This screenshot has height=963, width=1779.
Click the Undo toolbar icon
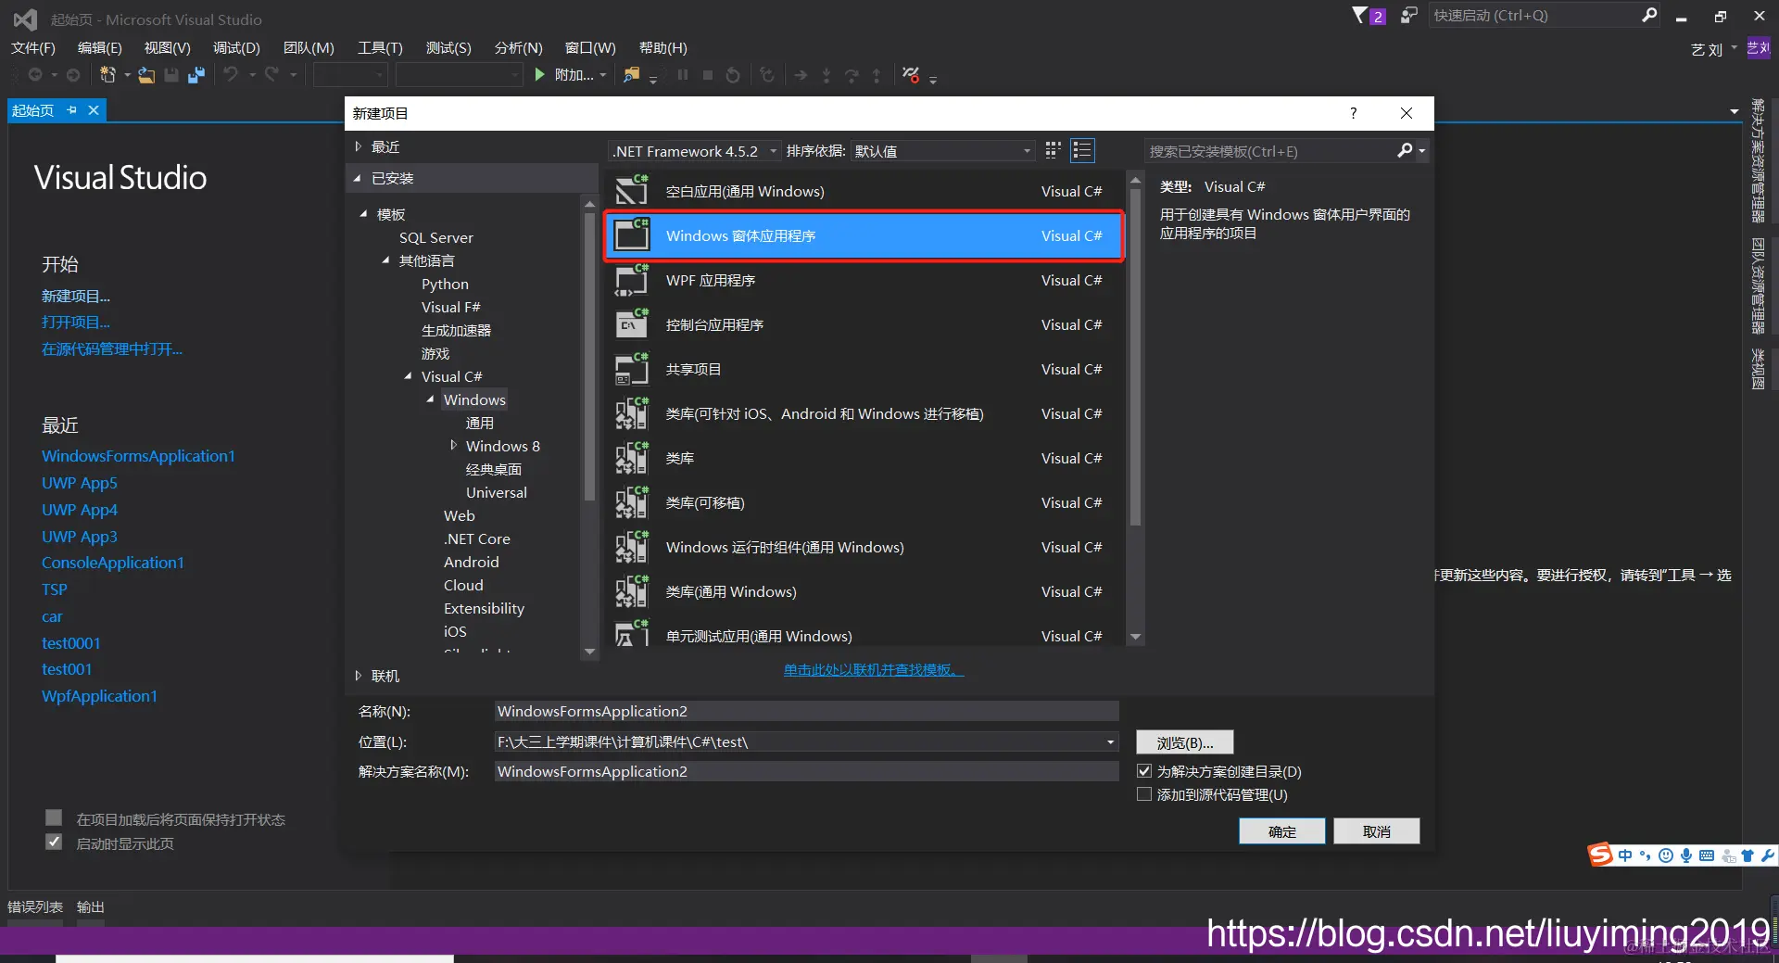[x=231, y=75]
